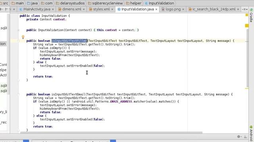The height and width of the screenshot is (142, 254).
Task: Open the ic_search_black_24dp.xml tab
Action: pyautogui.click(x=214, y=9)
